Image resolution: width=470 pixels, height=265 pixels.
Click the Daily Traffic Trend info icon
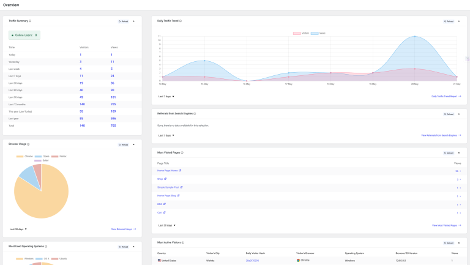tap(181, 21)
